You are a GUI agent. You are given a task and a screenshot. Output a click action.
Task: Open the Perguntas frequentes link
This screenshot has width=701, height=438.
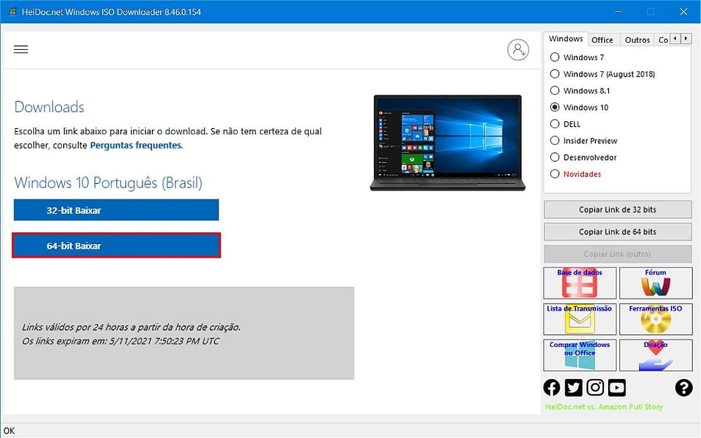click(136, 145)
